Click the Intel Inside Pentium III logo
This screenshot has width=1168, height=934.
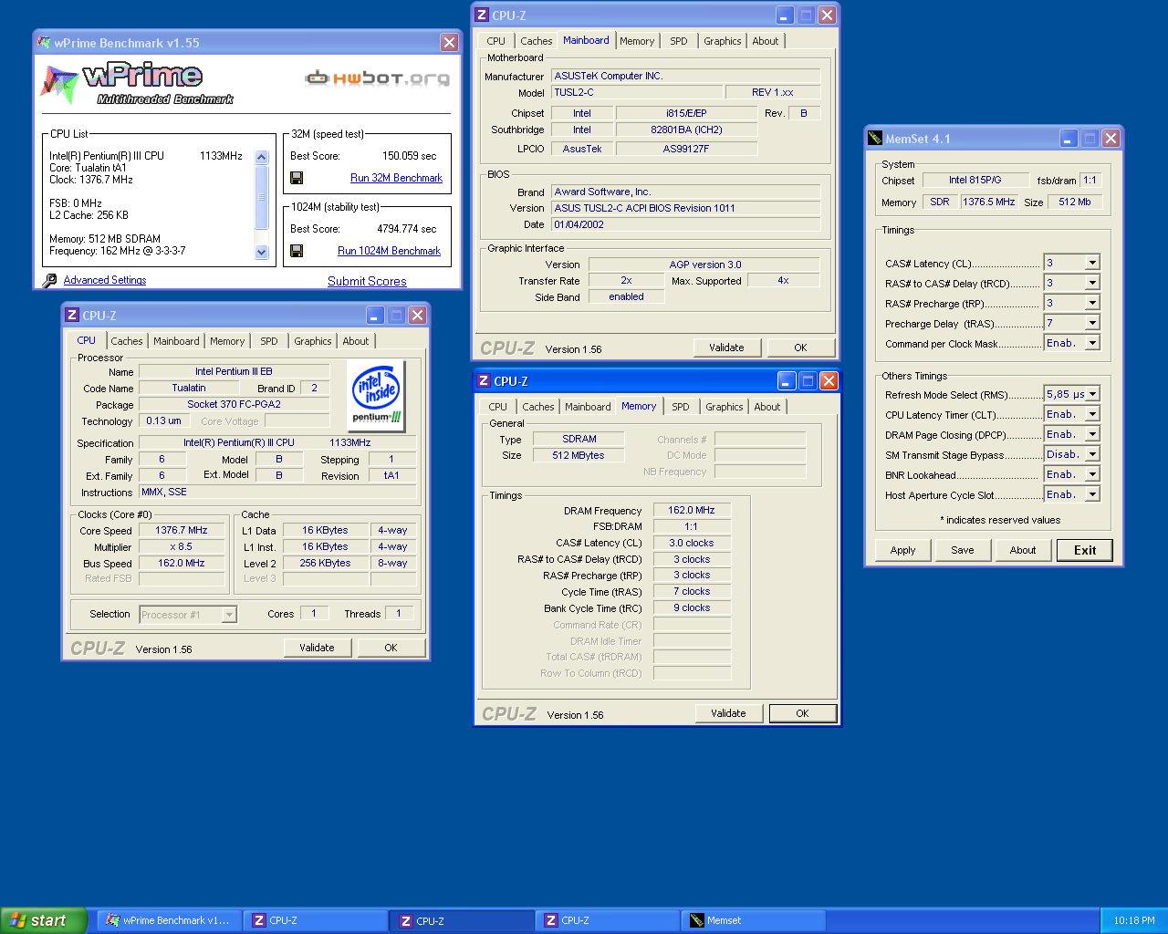coord(377,395)
